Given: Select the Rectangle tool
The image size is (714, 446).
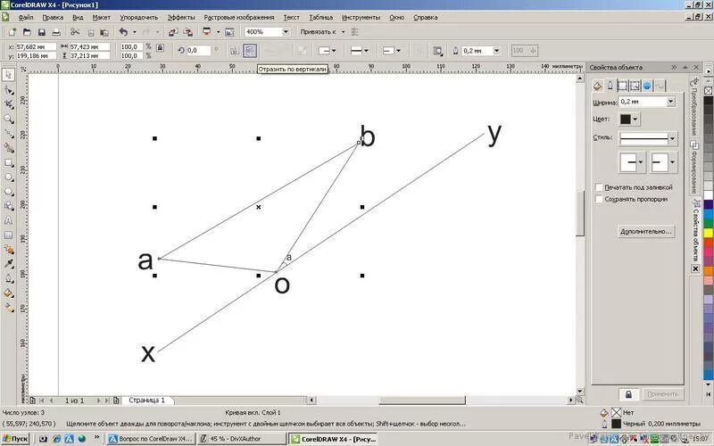Looking at the screenshot, I should coord(9,162).
